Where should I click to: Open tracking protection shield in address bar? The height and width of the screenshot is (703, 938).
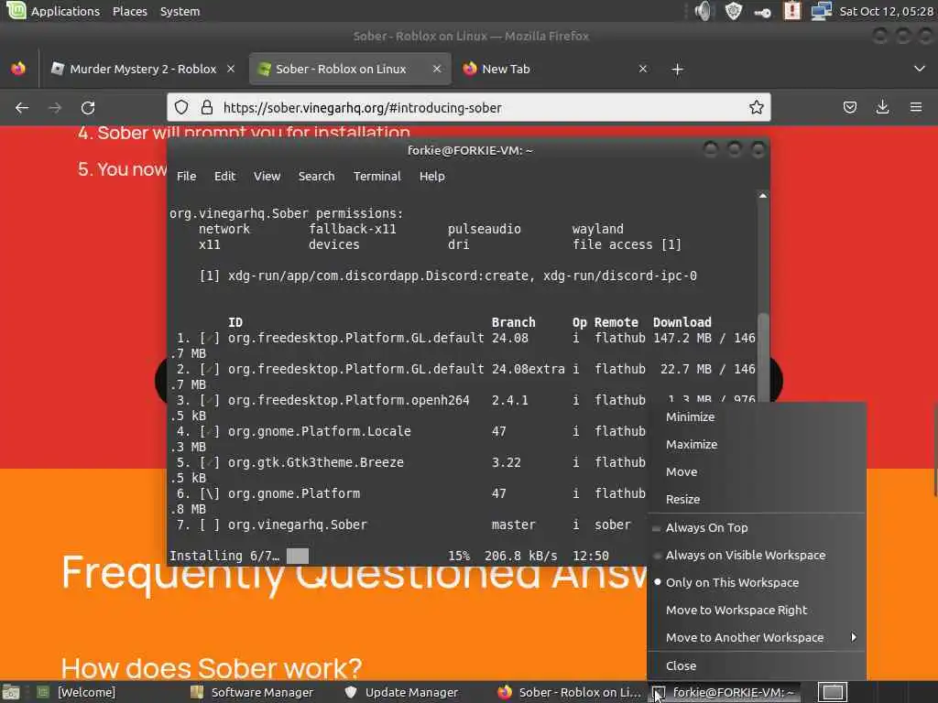click(x=181, y=108)
